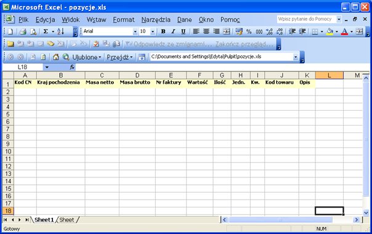Align text right in cell
This screenshot has width=372, height=234.
216,31
